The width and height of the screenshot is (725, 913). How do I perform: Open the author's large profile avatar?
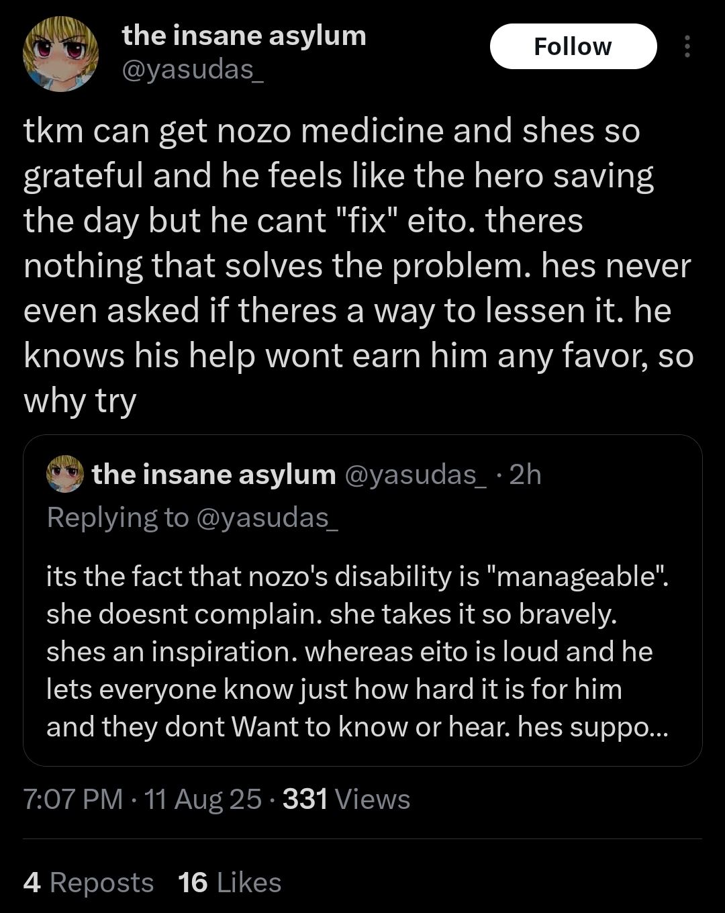60,54
